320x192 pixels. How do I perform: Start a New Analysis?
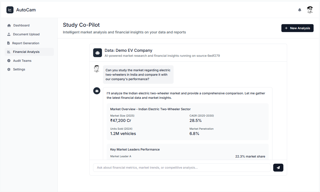pyautogui.click(x=297, y=28)
